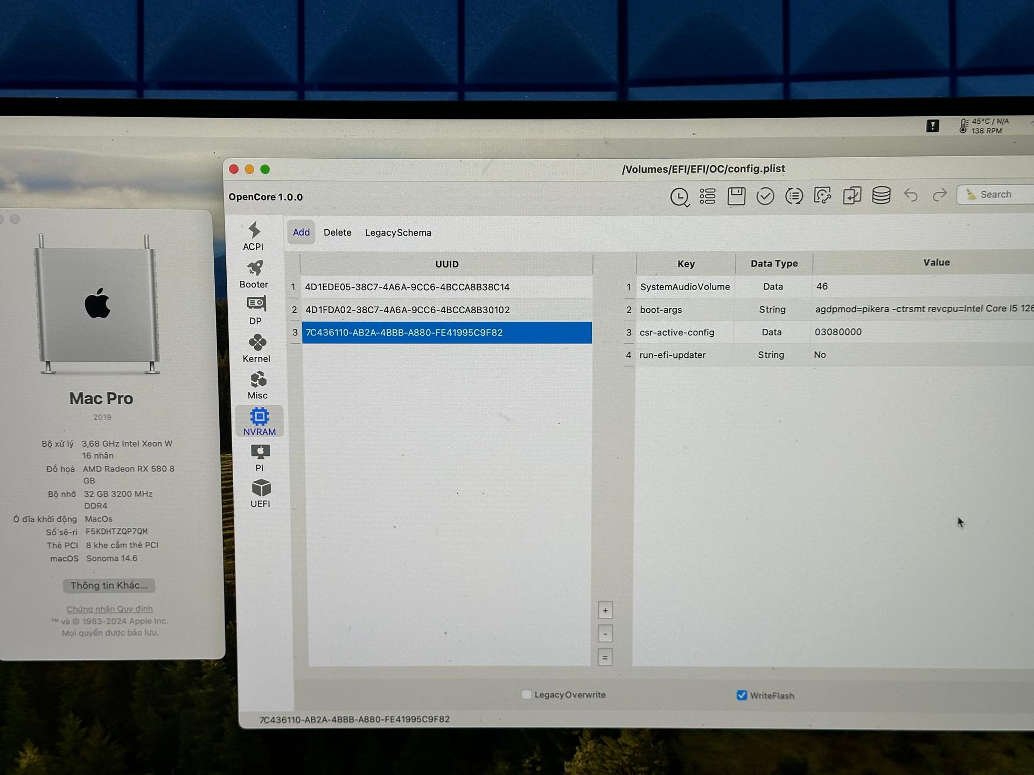Click the sync refresh toolbar icon
The height and width of the screenshot is (775, 1034).
pyautogui.click(x=822, y=195)
